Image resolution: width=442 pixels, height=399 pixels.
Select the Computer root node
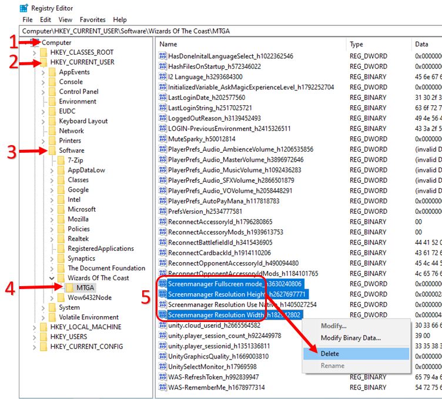(x=56, y=43)
